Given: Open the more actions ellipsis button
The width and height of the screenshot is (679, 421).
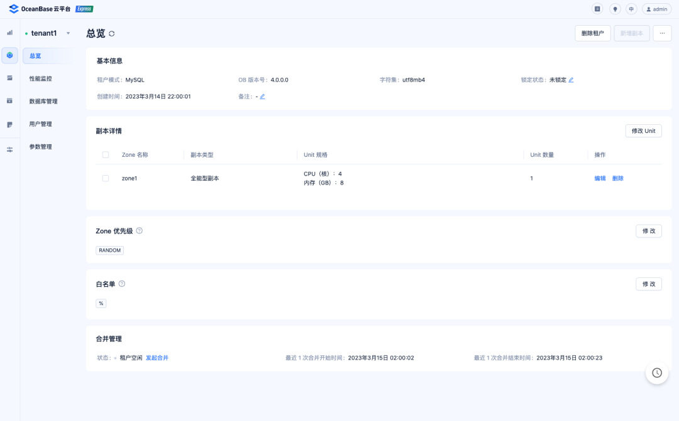Looking at the screenshot, I should coord(662,33).
